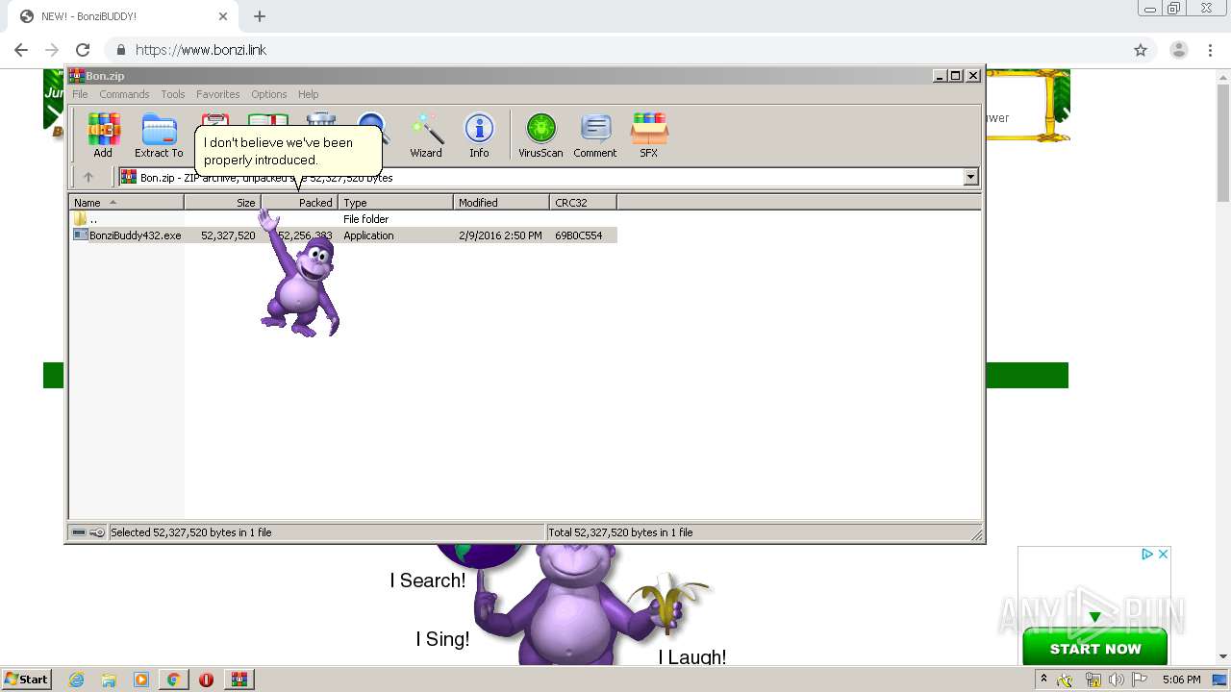Click the WinRAR resize grip corner

975,534
